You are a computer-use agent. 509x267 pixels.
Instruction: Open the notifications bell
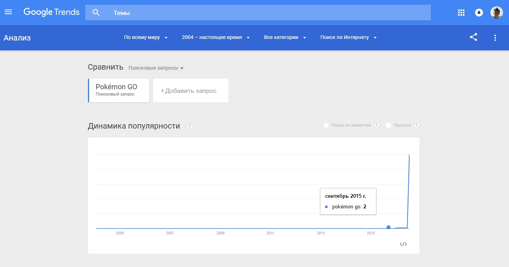[x=479, y=13]
